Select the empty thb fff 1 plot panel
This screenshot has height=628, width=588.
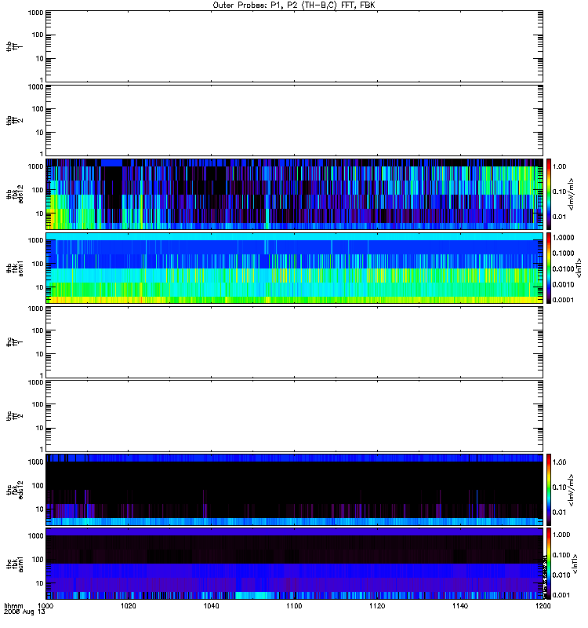point(295,46)
